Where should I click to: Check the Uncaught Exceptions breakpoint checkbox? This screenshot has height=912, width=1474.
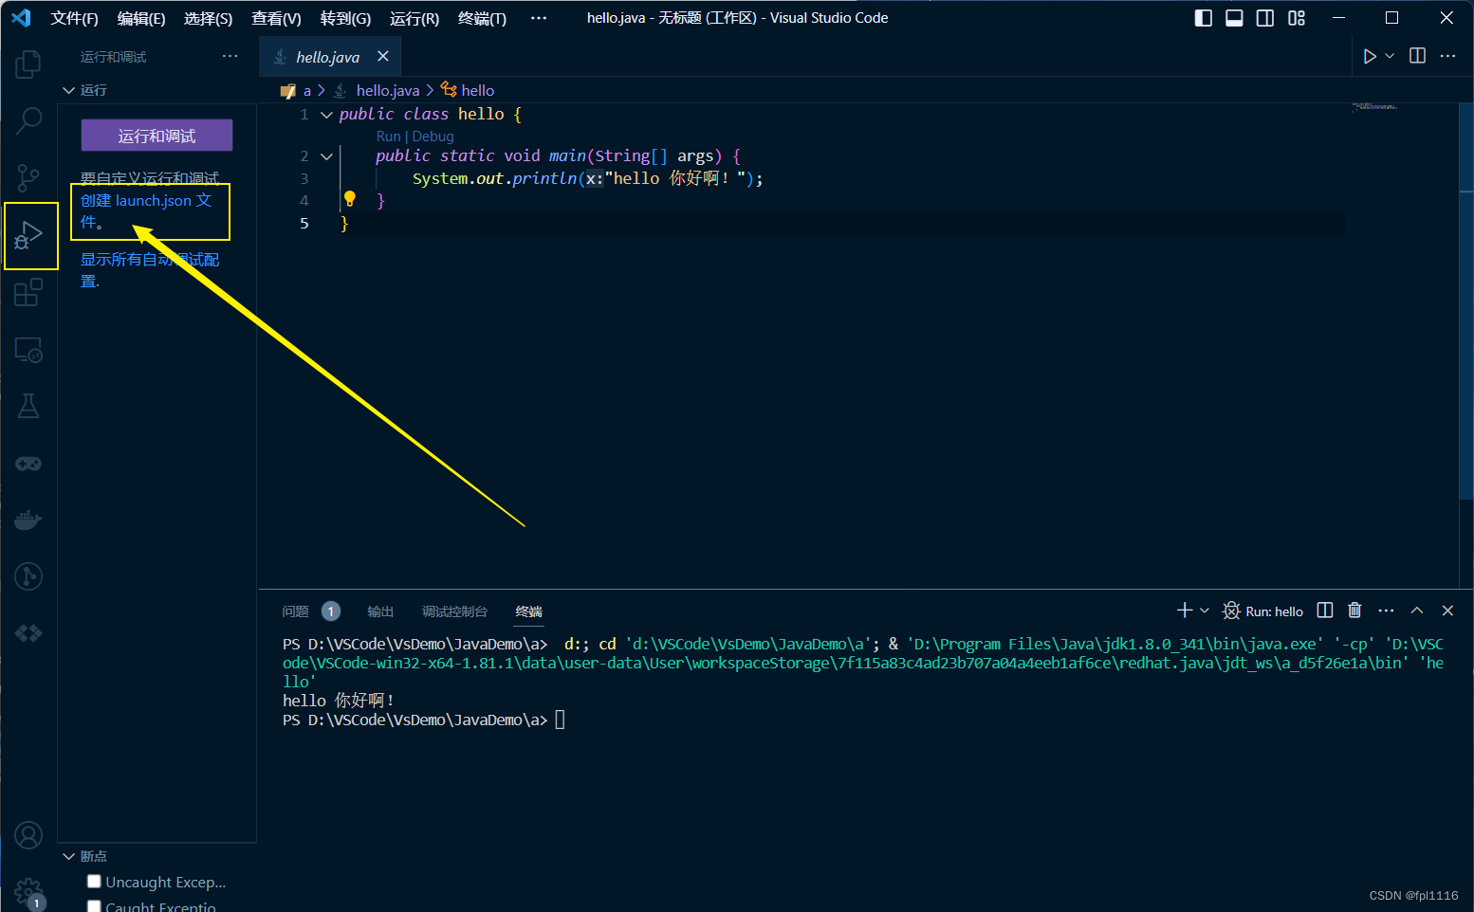point(93,881)
